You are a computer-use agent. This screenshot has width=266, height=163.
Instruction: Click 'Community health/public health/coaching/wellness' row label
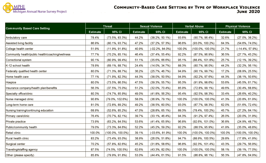pyautogui.click(x=38, y=54)
